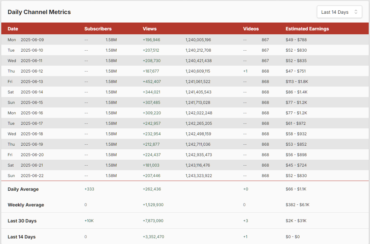Screen dimensions: 370x244
Task: Select the date 2025-06-16
Action: (32, 113)
